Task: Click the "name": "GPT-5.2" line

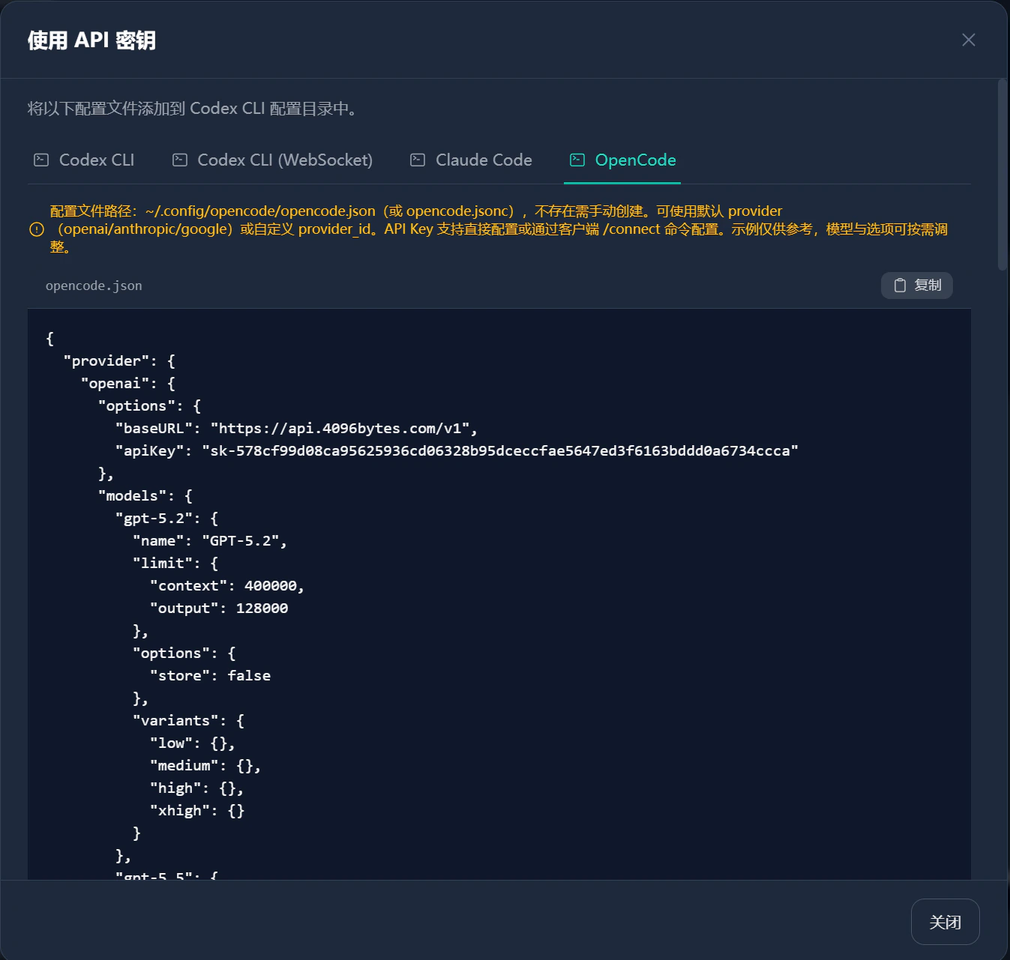Action: 210,541
